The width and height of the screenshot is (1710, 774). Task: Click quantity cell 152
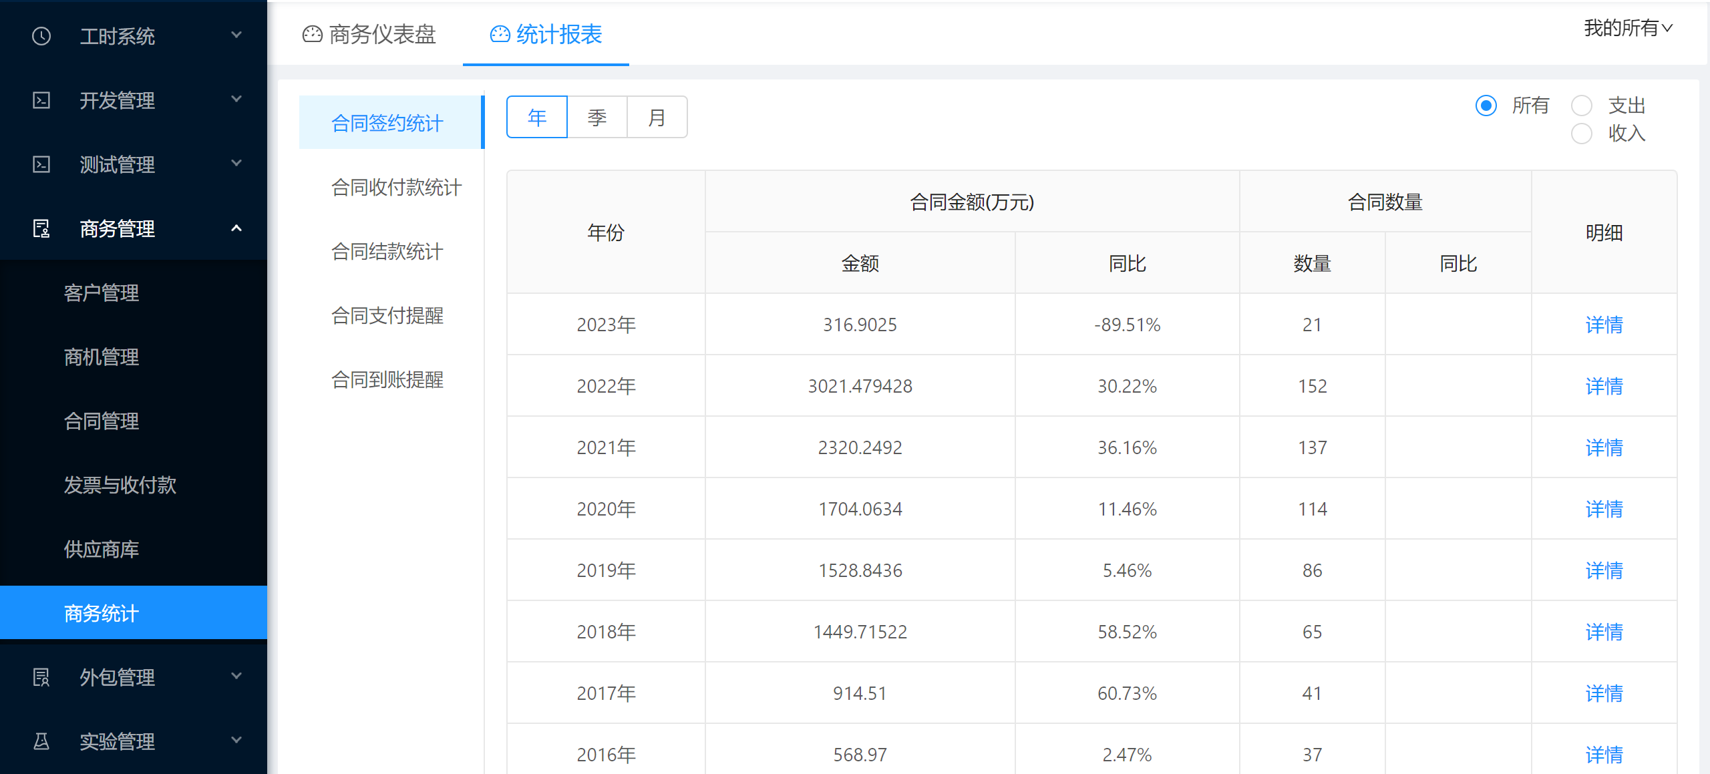pyautogui.click(x=1312, y=386)
